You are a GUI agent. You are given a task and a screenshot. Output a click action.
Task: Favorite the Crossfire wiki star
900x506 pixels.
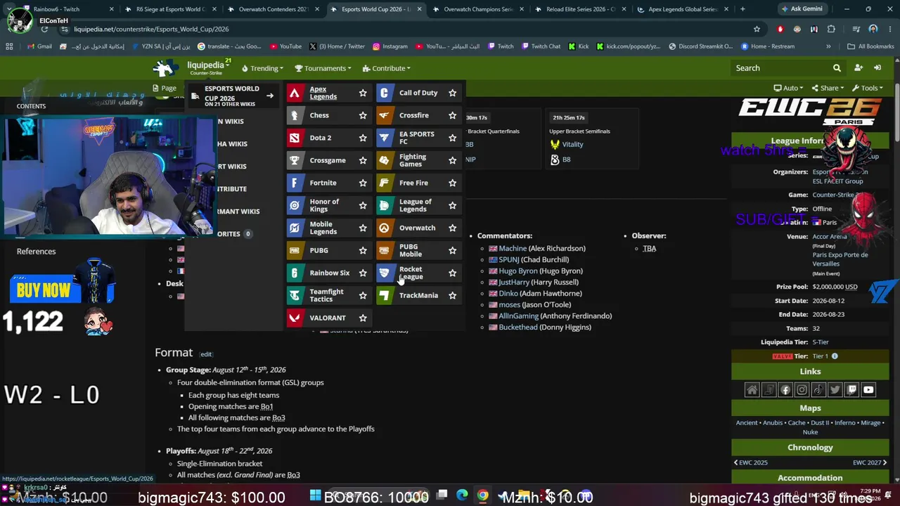coord(452,115)
